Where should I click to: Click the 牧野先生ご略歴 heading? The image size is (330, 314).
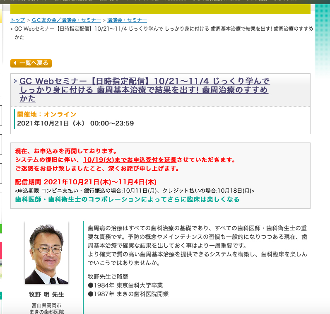[108, 277]
